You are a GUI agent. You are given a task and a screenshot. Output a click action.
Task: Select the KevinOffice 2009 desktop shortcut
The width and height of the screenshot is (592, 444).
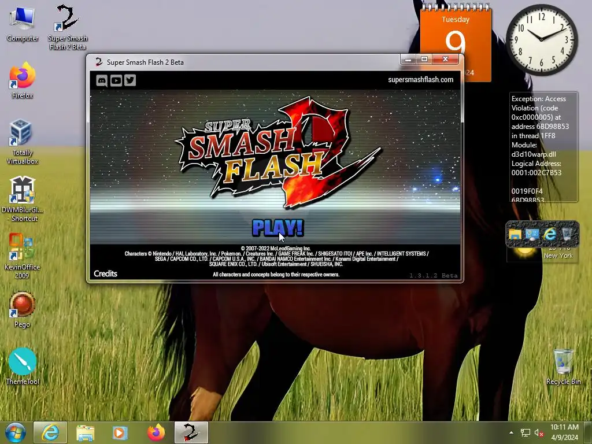pyautogui.click(x=22, y=256)
